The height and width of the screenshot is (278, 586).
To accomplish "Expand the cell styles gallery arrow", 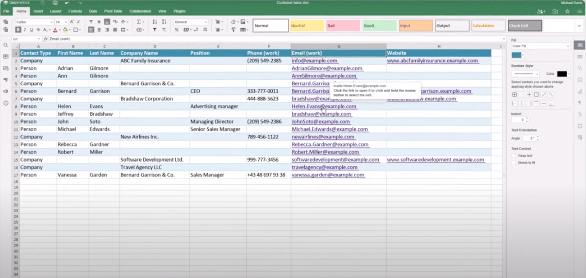I will click(579, 26).
